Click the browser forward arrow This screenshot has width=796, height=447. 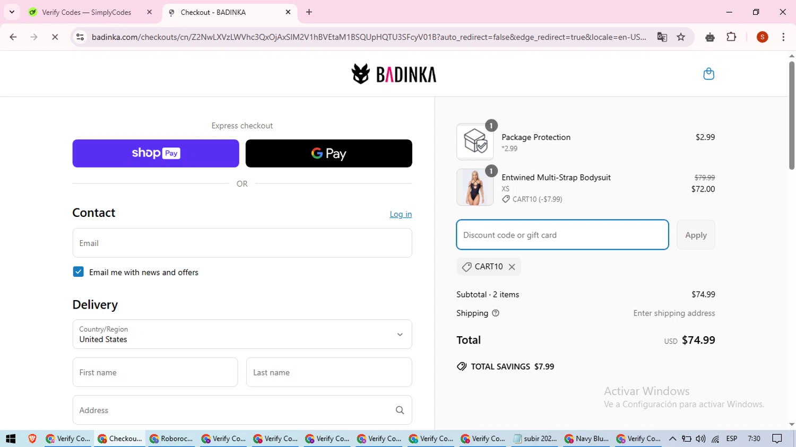[34, 37]
